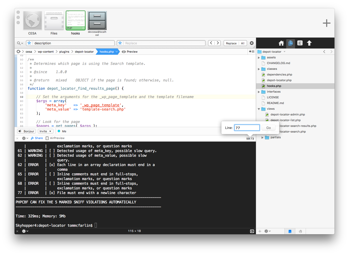
Task: Select README.md in the file sidebar
Action: click(x=275, y=103)
